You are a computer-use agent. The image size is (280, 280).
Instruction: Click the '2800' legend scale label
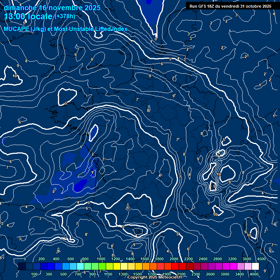[x=218, y=259]
